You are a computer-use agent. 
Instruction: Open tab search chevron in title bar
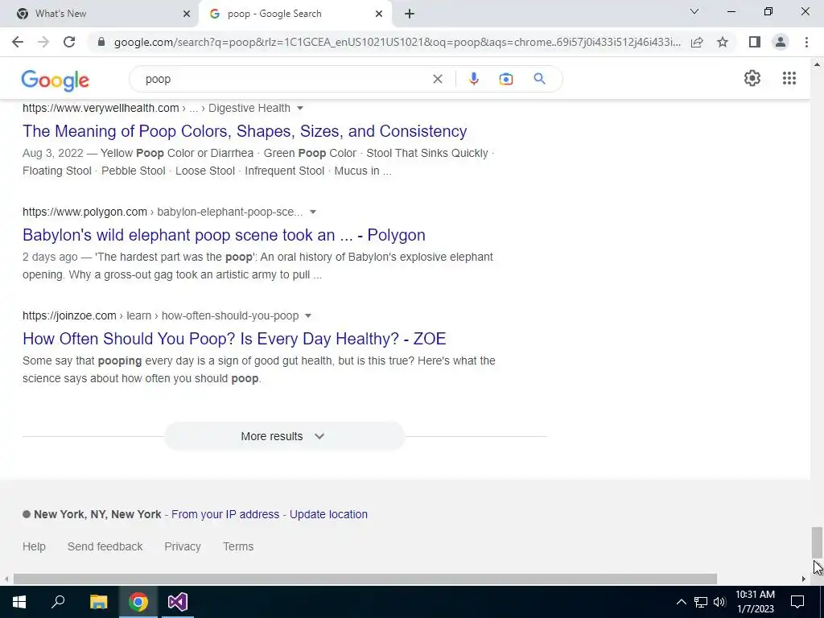694,11
